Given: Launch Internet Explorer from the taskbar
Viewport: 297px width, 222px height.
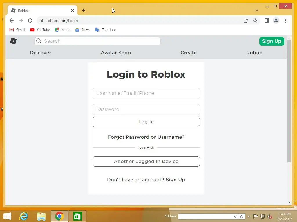Looking at the screenshot, I should [x=24, y=216].
